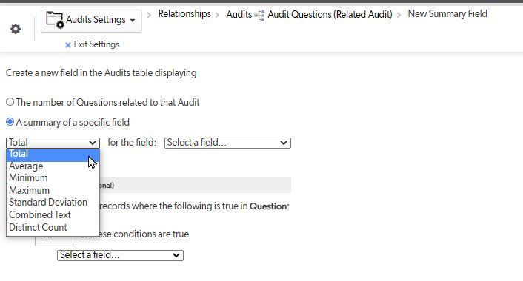Click the settings gear icon

(16, 29)
